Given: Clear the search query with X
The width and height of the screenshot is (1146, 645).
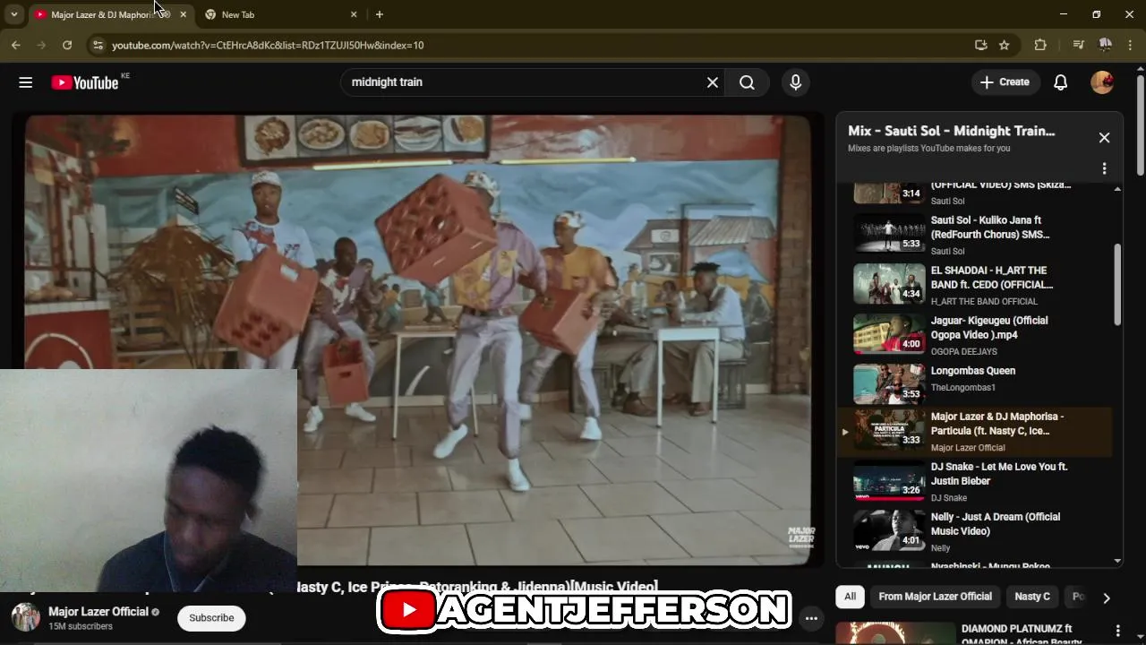Looking at the screenshot, I should (x=713, y=82).
